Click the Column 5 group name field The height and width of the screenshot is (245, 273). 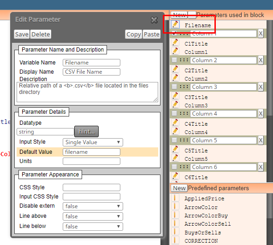223,140
